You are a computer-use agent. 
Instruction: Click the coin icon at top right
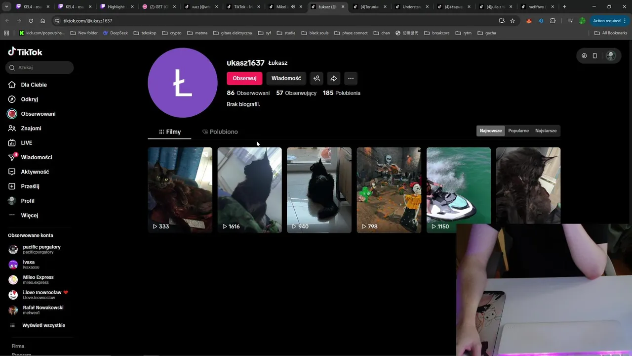point(584,56)
